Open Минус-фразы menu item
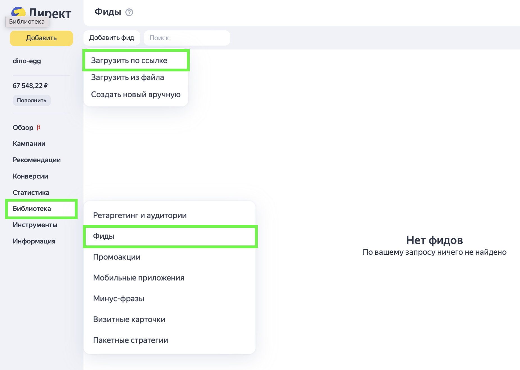This screenshot has width=520, height=370. click(118, 299)
